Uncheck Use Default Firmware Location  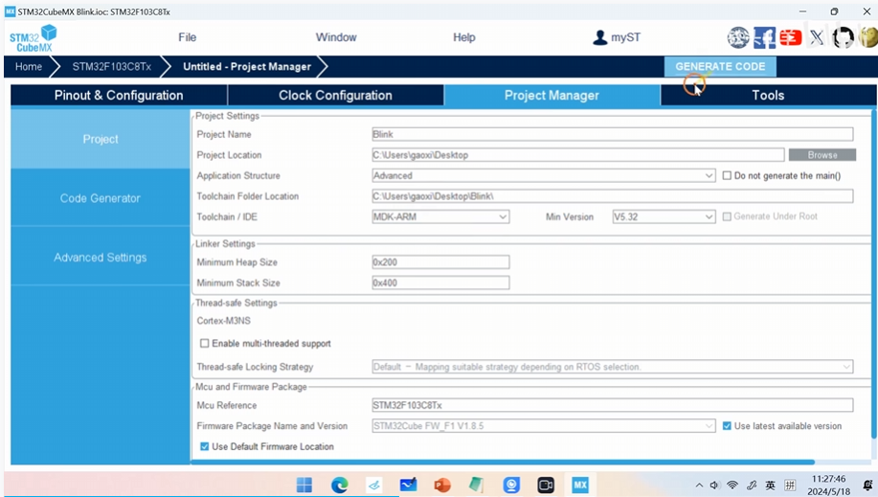click(204, 446)
